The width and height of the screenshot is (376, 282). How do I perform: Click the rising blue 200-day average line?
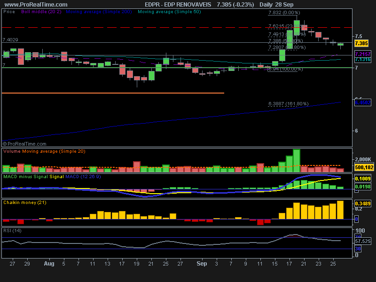tap(171, 121)
